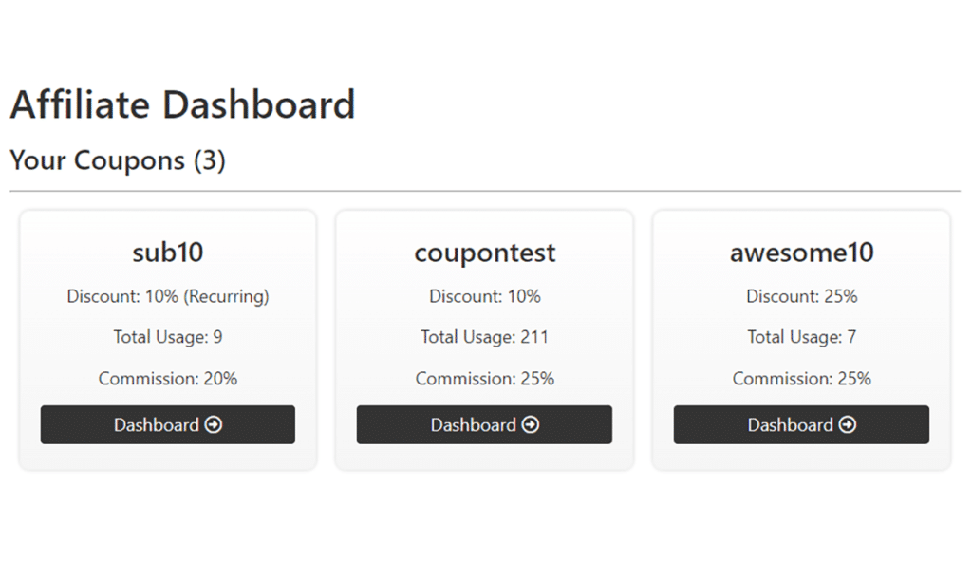Open the Dashboard for coupon awesome10
This screenshot has height=562, width=972.
pyautogui.click(x=801, y=425)
